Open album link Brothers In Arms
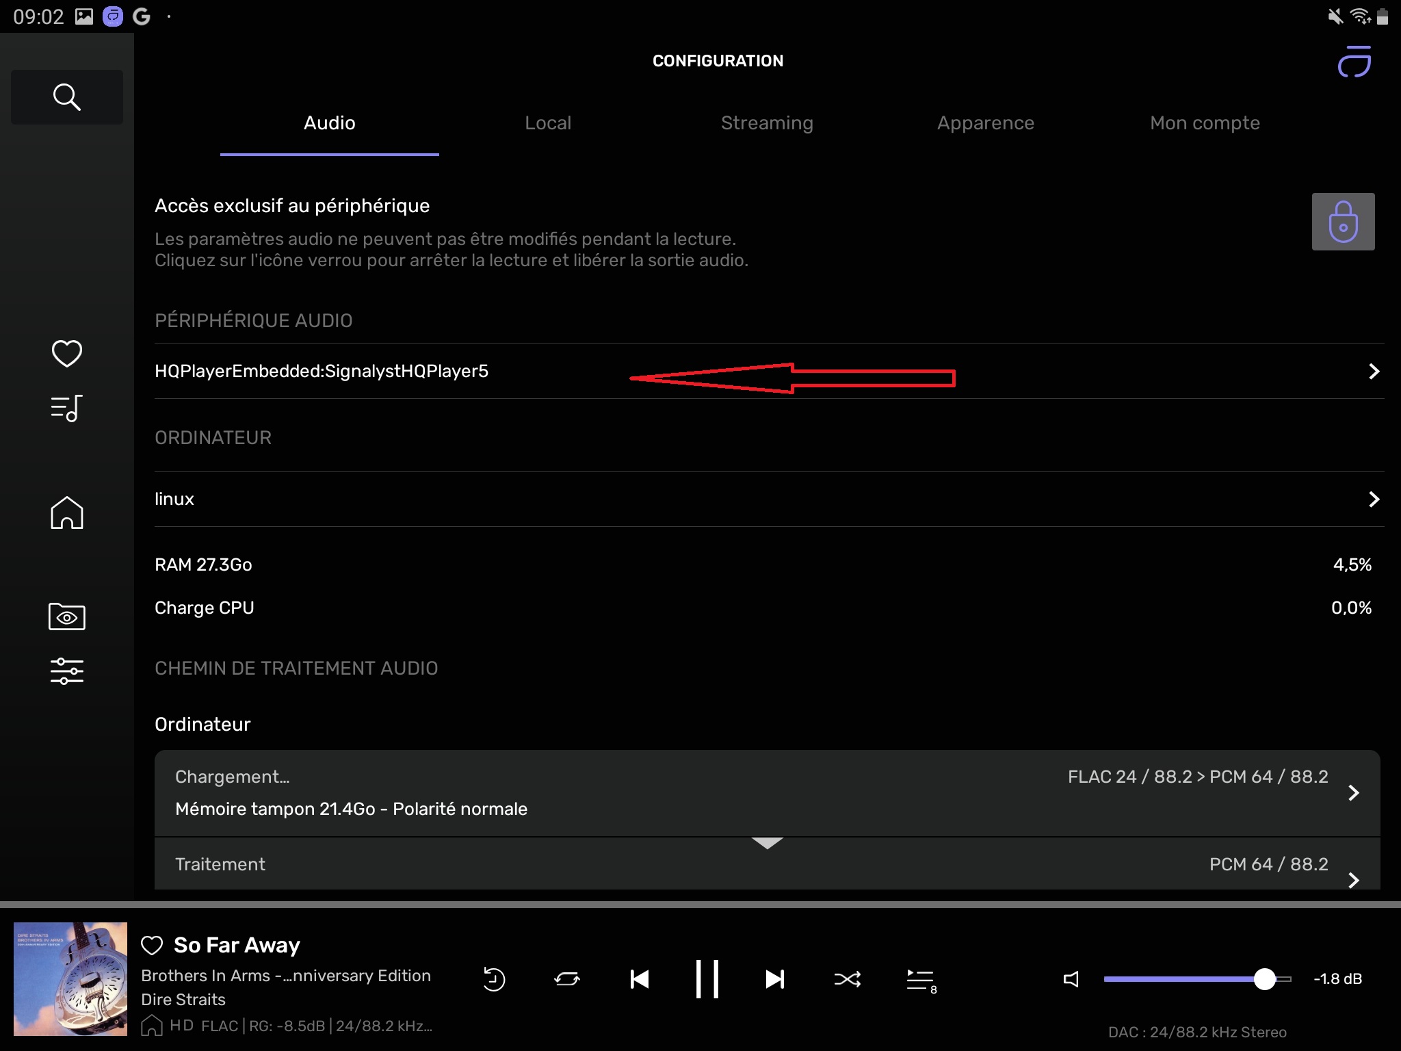The image size is (1401, 1051). coord(286,976)
